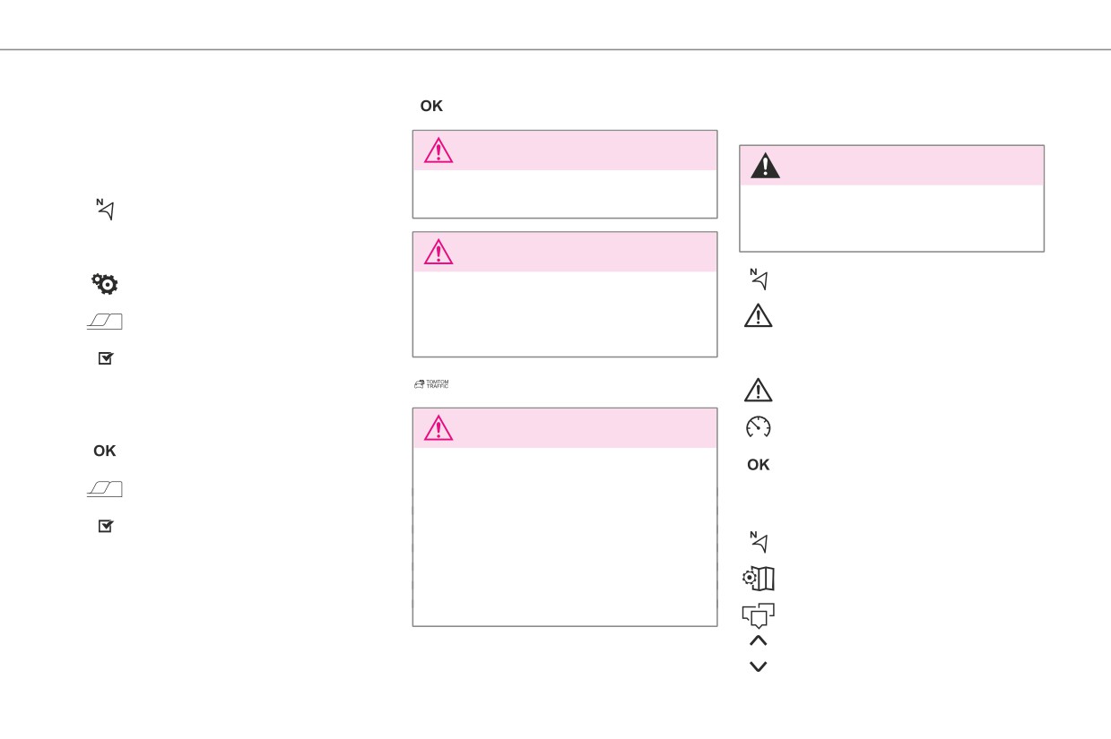The image size is (1111, 739).
Task: Select the navigation arrow above the gears icon
Action: [x=106, y=211]
